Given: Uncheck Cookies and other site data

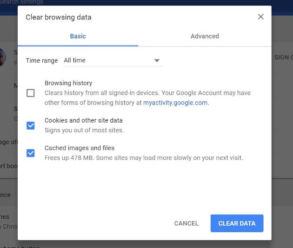Looking at the screenshot, I should pyautogui.click(x=31, y=125).
